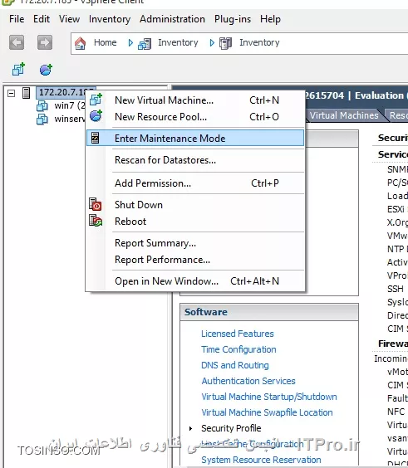Click toolbar New Virtual Machine icon
Image resolution: width=408 pixels, height=468 pixels.
click(18, 69)
